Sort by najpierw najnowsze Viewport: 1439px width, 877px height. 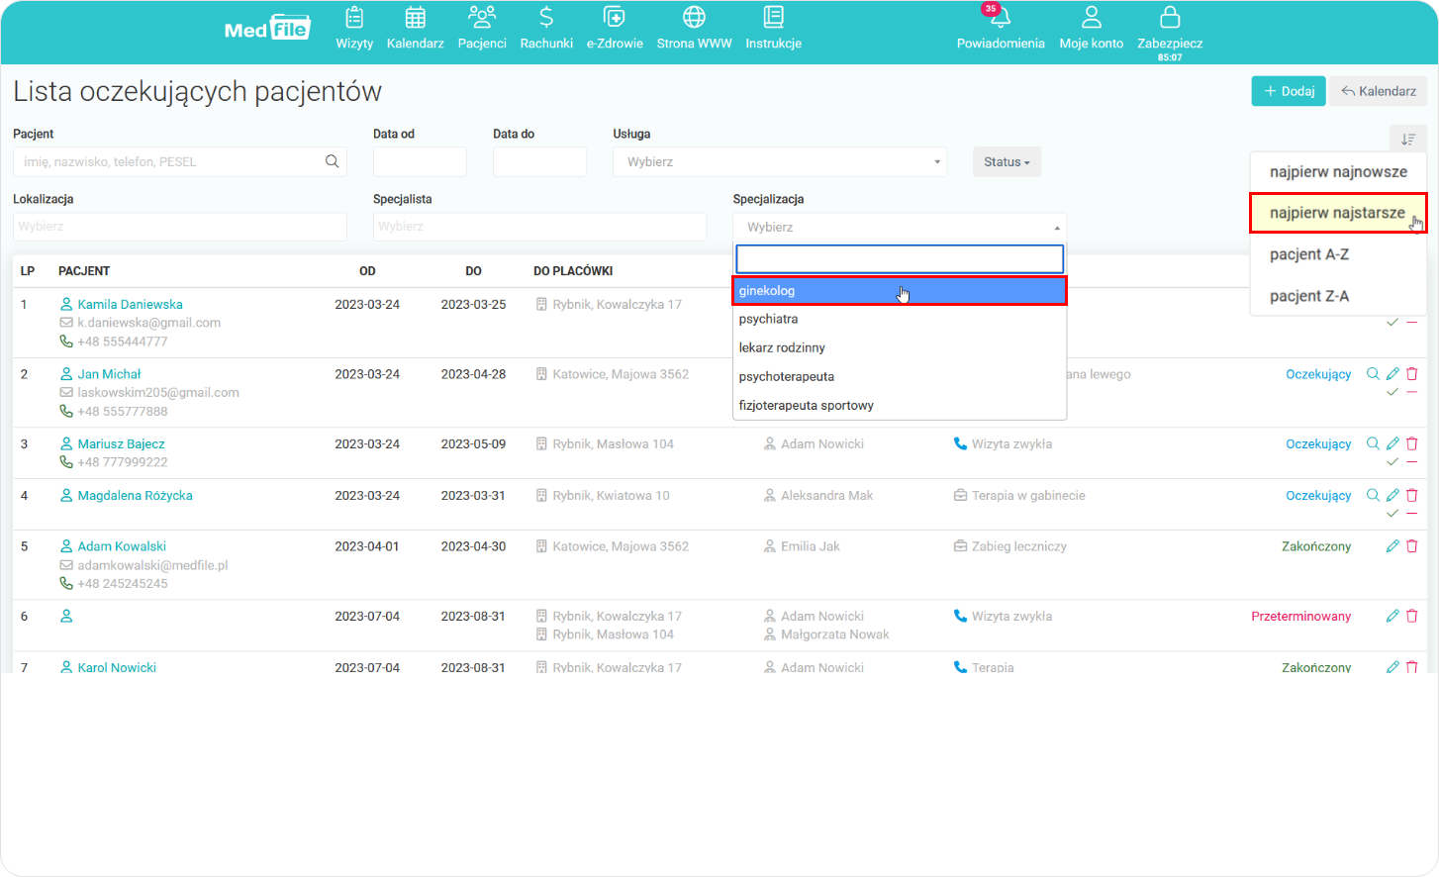pyautogui.click(x=1338, y=171)
